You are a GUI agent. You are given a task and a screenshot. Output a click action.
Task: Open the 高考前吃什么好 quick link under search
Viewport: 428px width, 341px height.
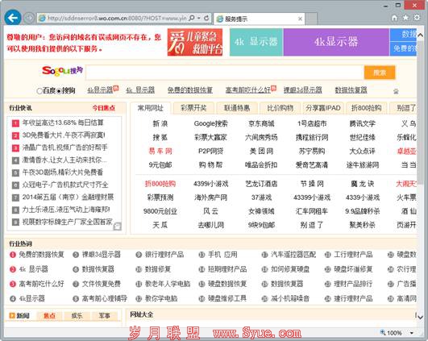click(247, 90)
